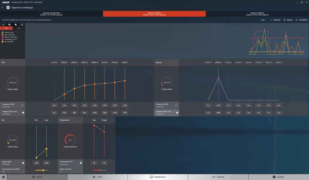Toggle Temperature manual control switch
The image size is (309, 180).
click(x=81, y=163)
